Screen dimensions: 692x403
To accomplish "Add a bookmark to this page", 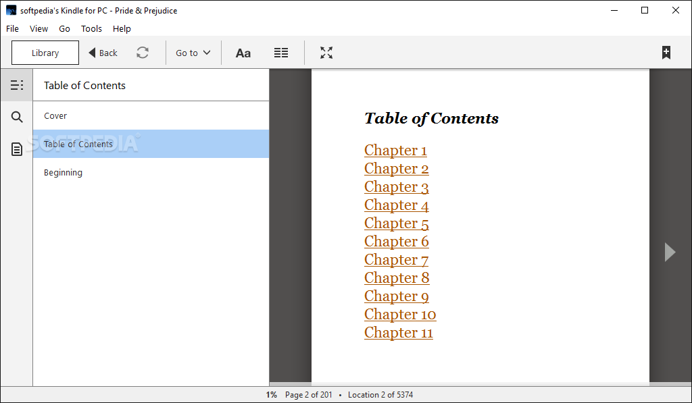I will click(x=666, y=53).
